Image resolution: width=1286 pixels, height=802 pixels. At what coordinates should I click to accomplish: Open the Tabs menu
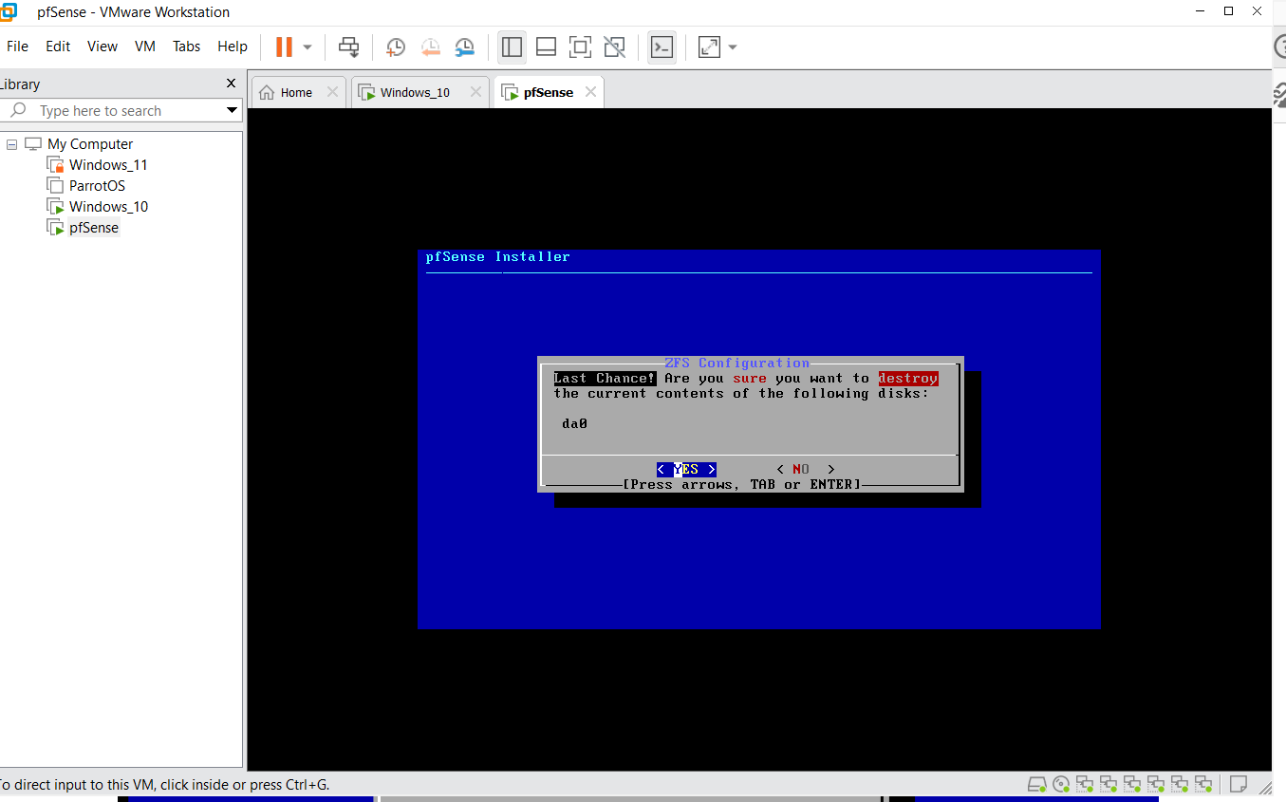click(186, 46)
